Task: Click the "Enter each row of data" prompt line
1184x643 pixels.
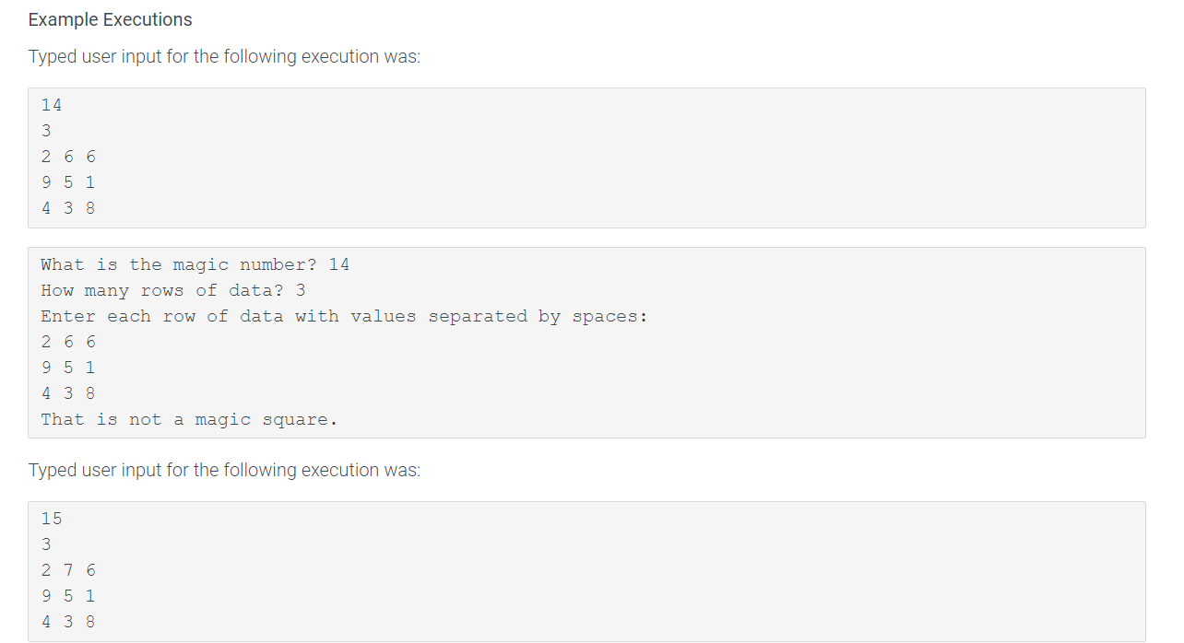Action: [344, 316]
